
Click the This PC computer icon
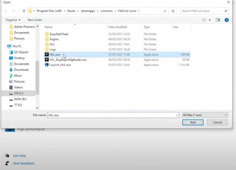coord(9,46)
